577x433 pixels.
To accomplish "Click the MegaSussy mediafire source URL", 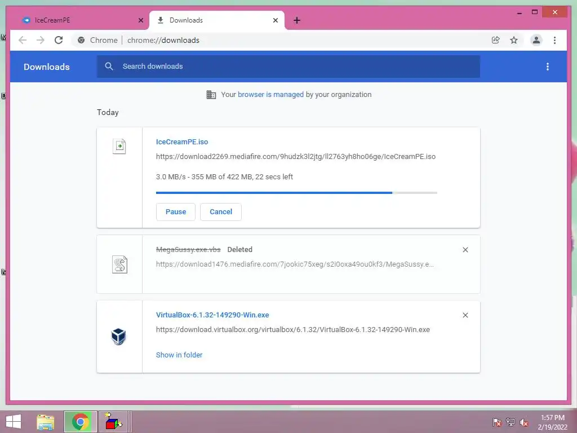I will point(295,264).
